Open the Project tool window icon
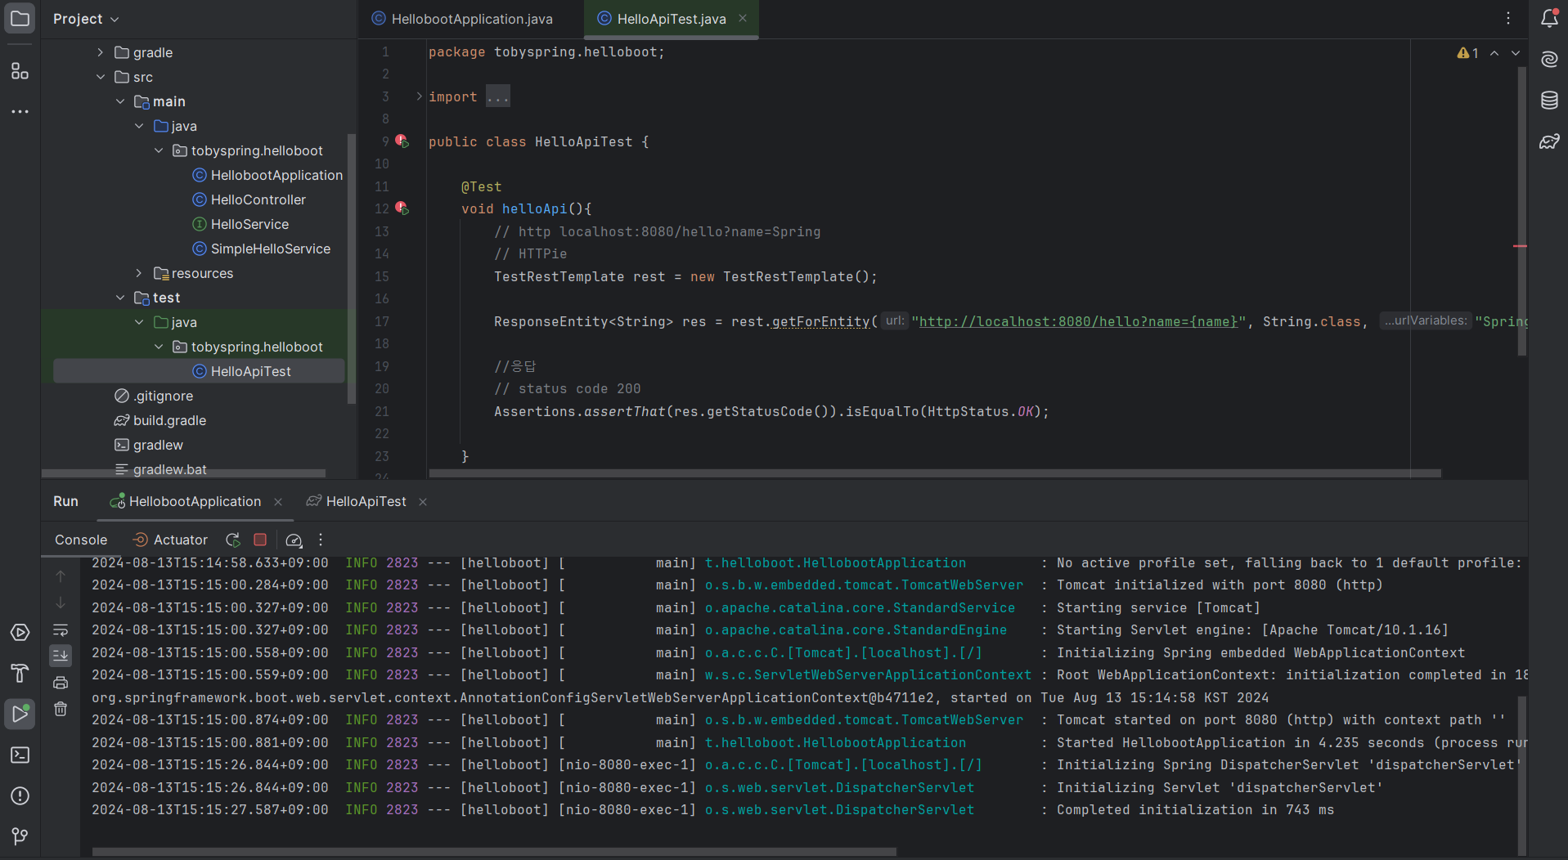 (20, 18)
